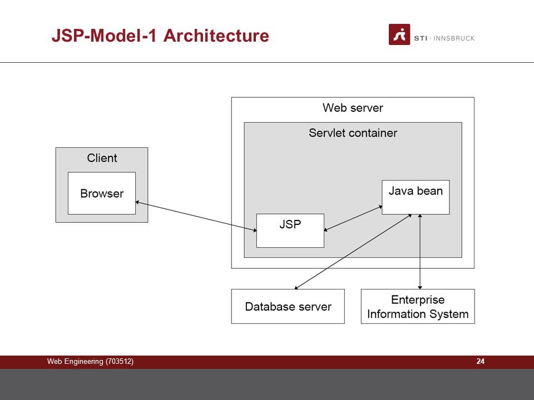Screen dimensions: 534x400
Task: Click the "Enterprise Information System" box
Action: (x=418, y=307)
